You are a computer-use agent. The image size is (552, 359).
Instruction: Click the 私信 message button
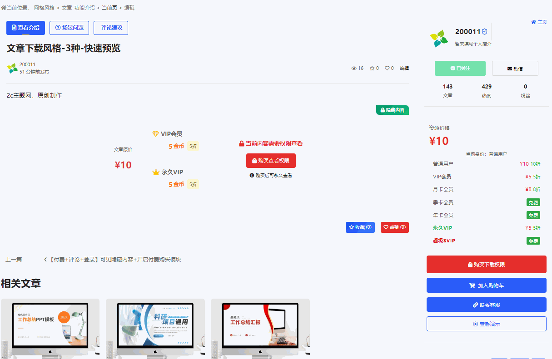(x=515, y=69)
